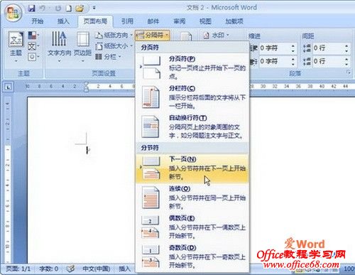Insert 下一页(N) section break

pyautogui.click(x=192, y=168)
